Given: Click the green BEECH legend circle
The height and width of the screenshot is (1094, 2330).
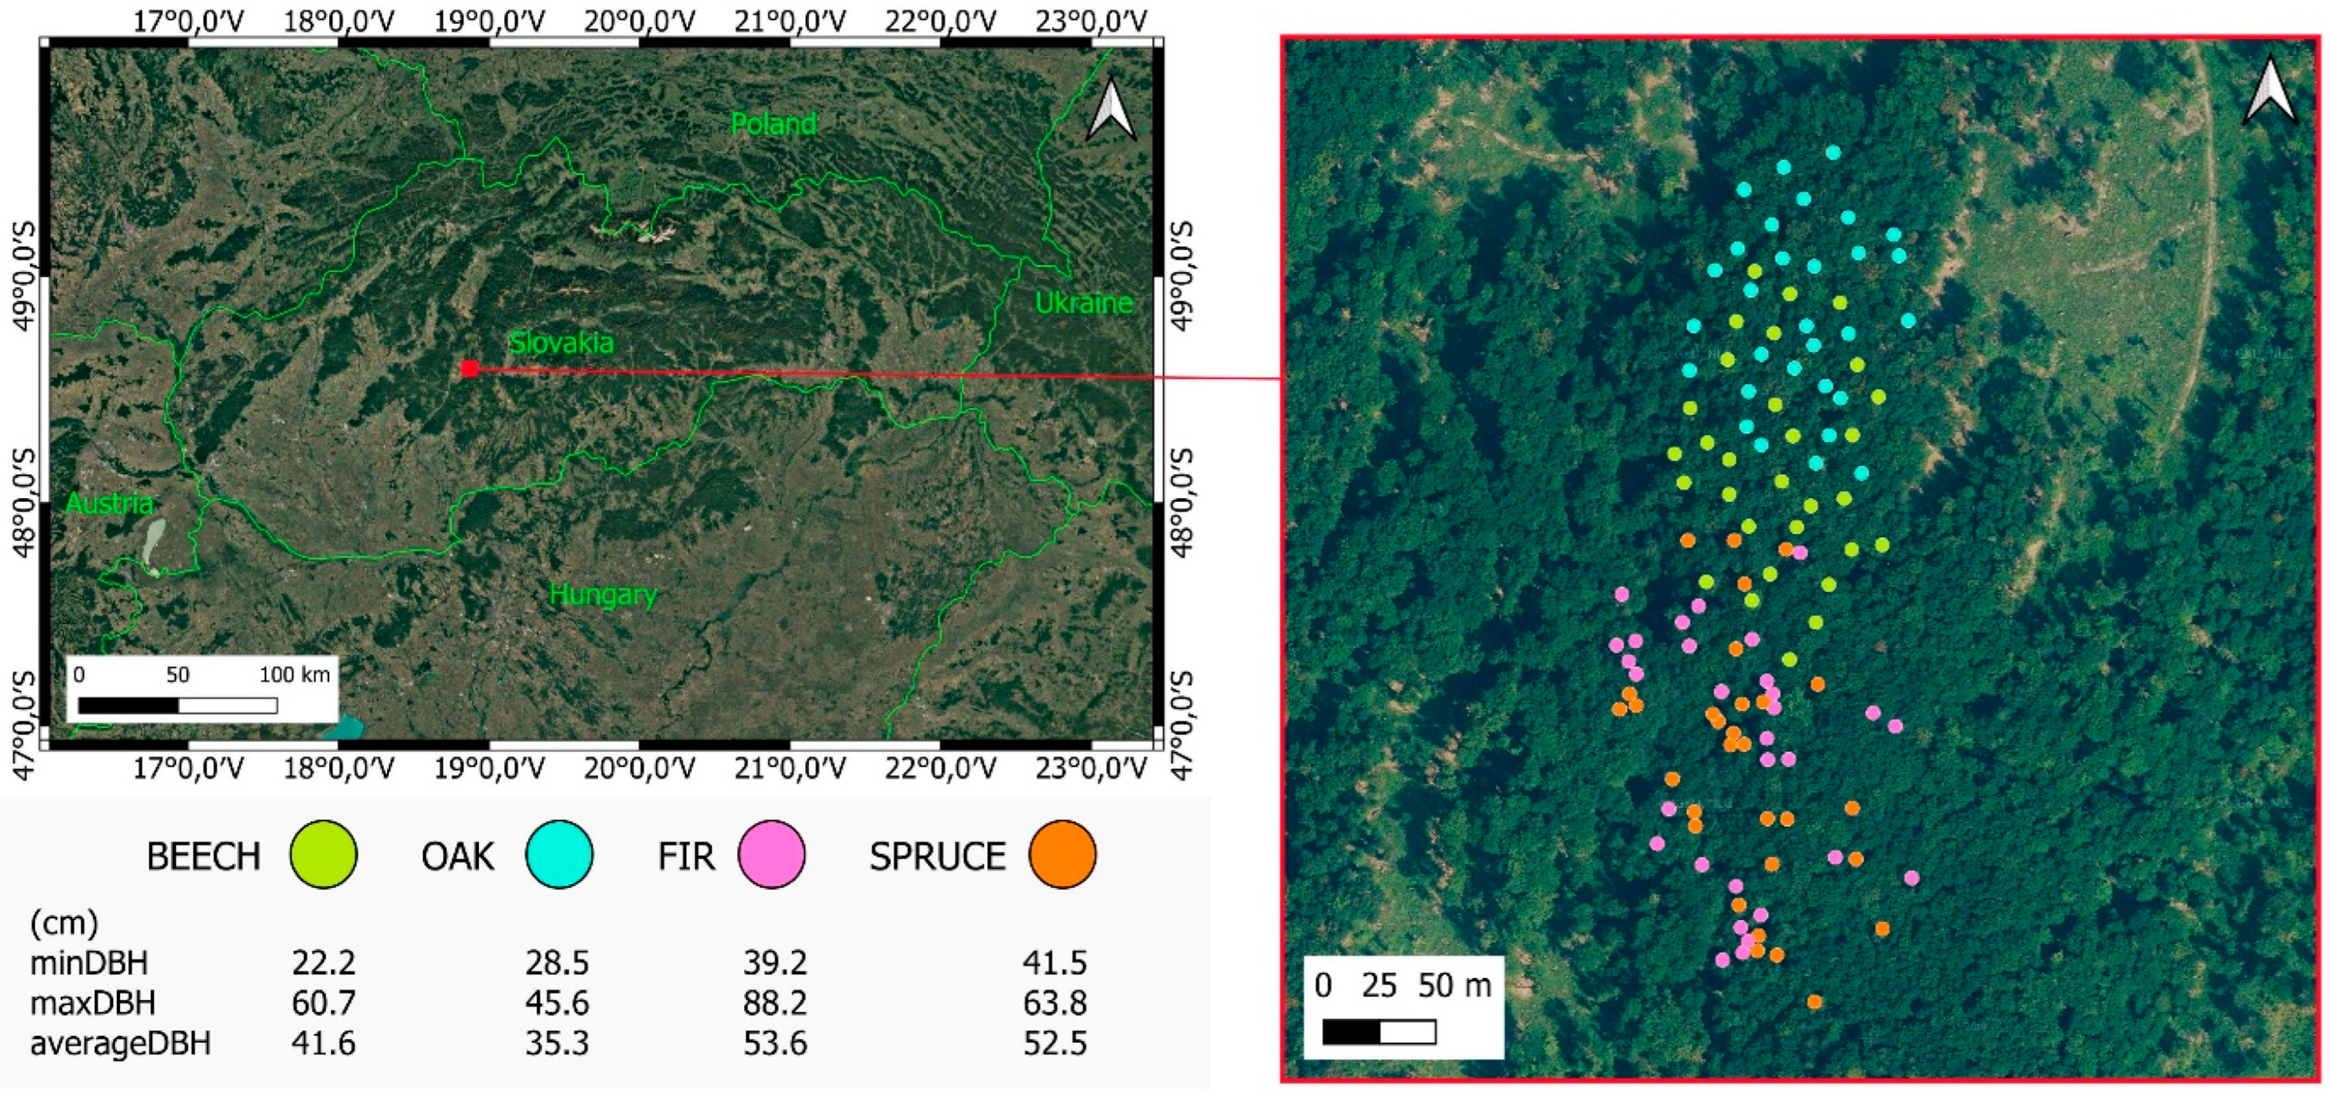Looking at the screenshot, I should [x=323, y=855].
